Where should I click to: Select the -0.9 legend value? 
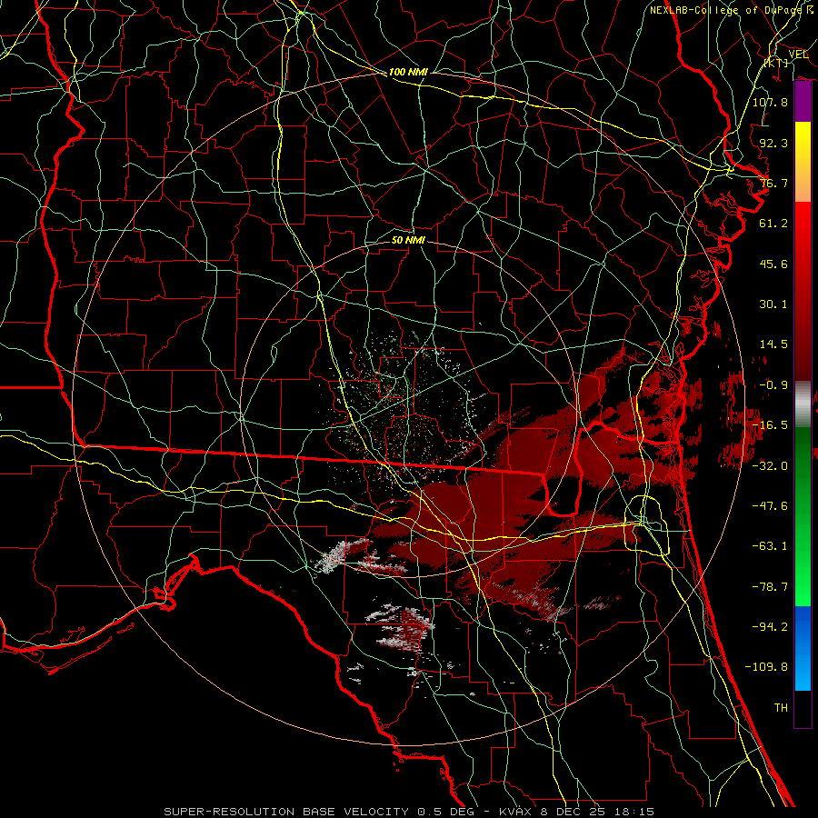coord(773,385)
